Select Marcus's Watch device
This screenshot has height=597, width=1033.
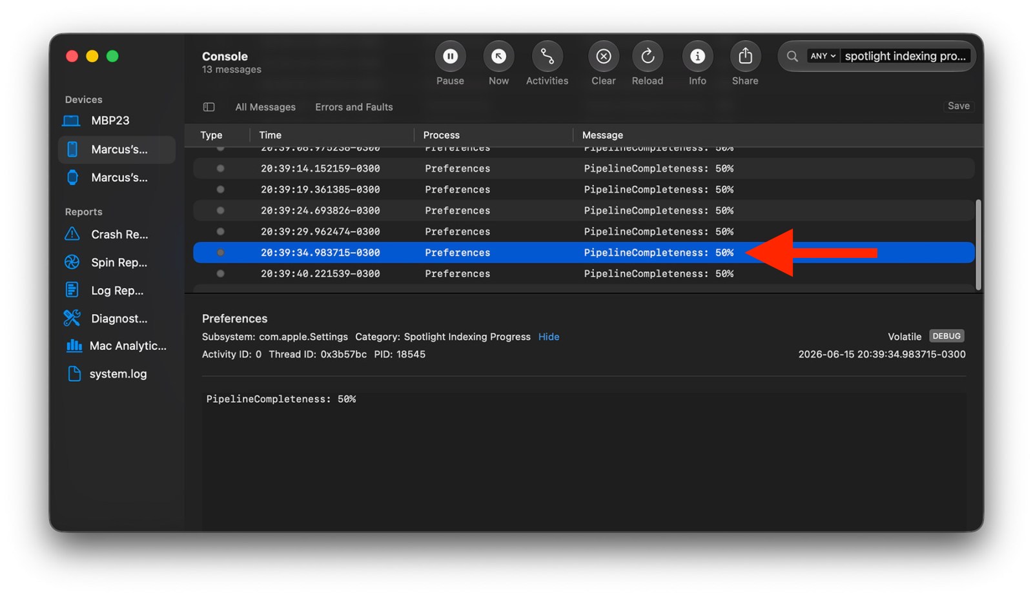point(116,177)
